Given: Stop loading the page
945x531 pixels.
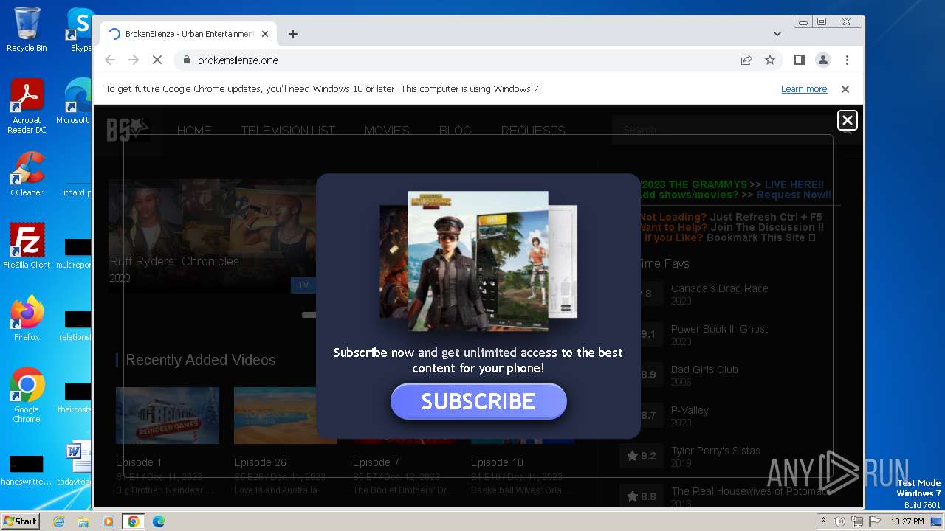Looking at the screenshot, I should coord(157,60).
